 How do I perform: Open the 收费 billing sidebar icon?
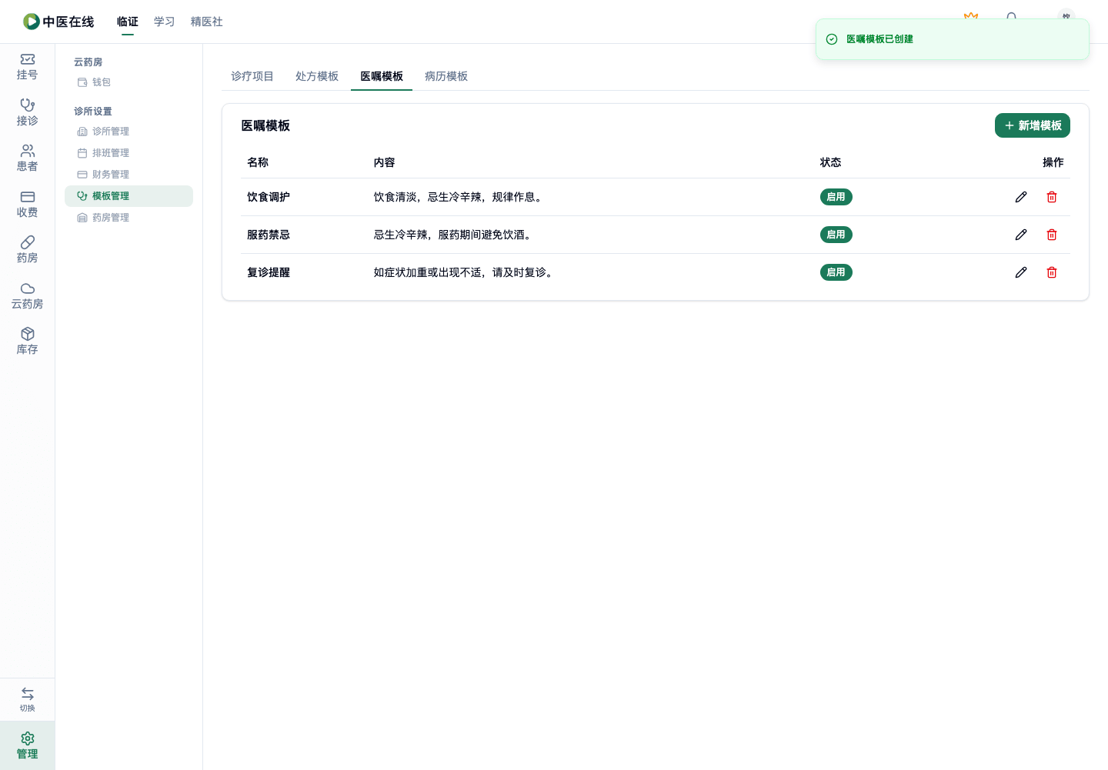(27, 204)
